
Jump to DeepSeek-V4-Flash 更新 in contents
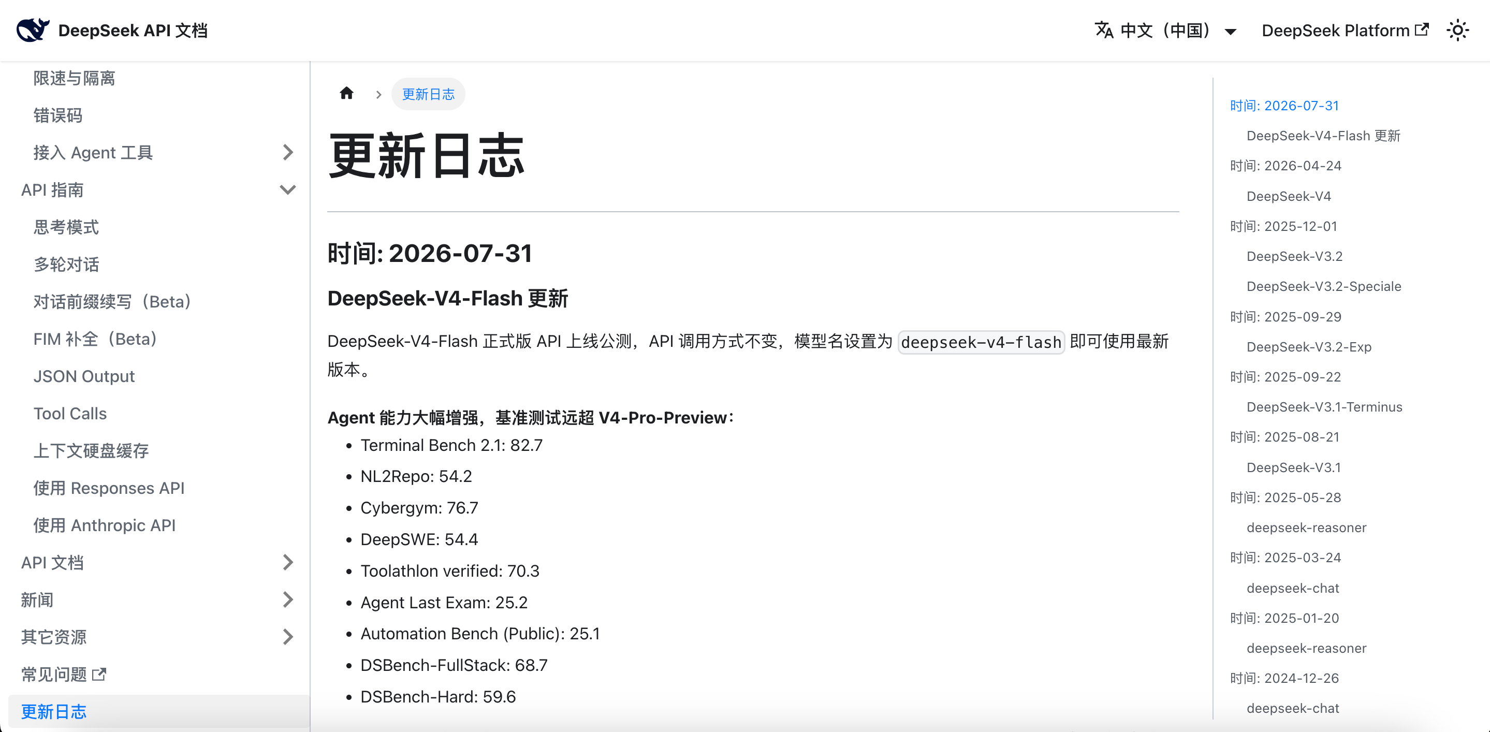coord(1323,136)
